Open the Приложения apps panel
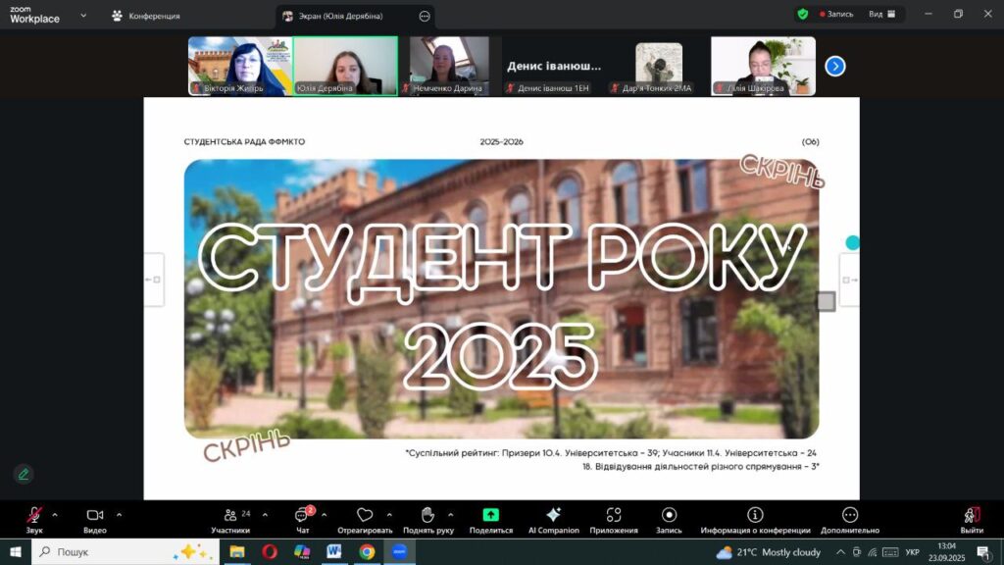 (614, 519)
